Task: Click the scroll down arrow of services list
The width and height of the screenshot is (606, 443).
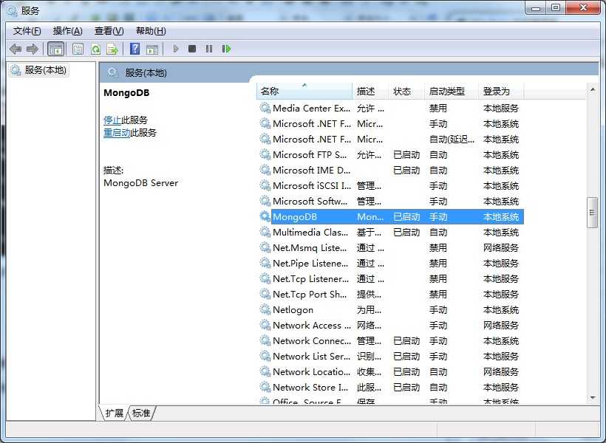Action: pyautogui.click(x=592, y=397)
